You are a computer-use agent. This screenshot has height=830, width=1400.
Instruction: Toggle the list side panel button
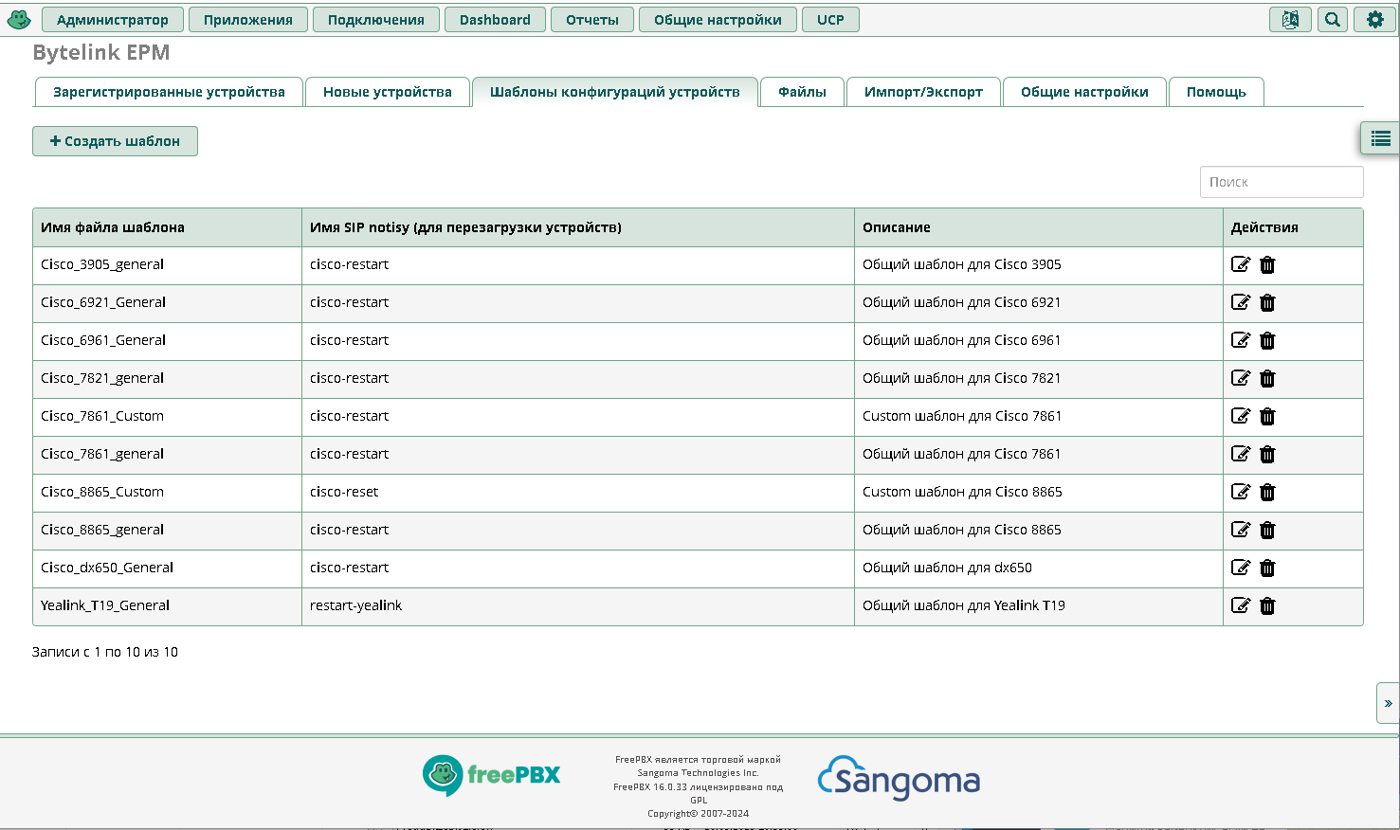(1380, 139)
